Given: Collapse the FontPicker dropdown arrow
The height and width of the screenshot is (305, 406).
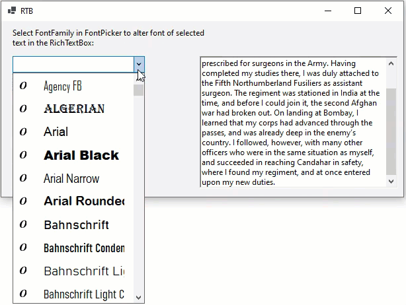Looking at the screenshot, I should (138, 64).
